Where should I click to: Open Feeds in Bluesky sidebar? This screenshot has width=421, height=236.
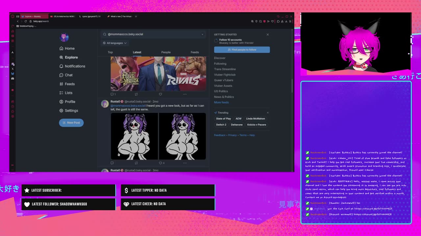coord(67,84)
